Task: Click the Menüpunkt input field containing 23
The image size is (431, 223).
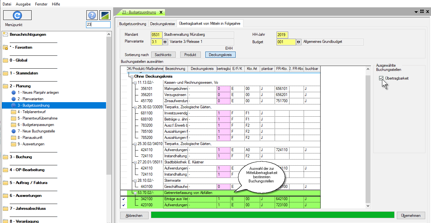Action: [x=98, y=24]
